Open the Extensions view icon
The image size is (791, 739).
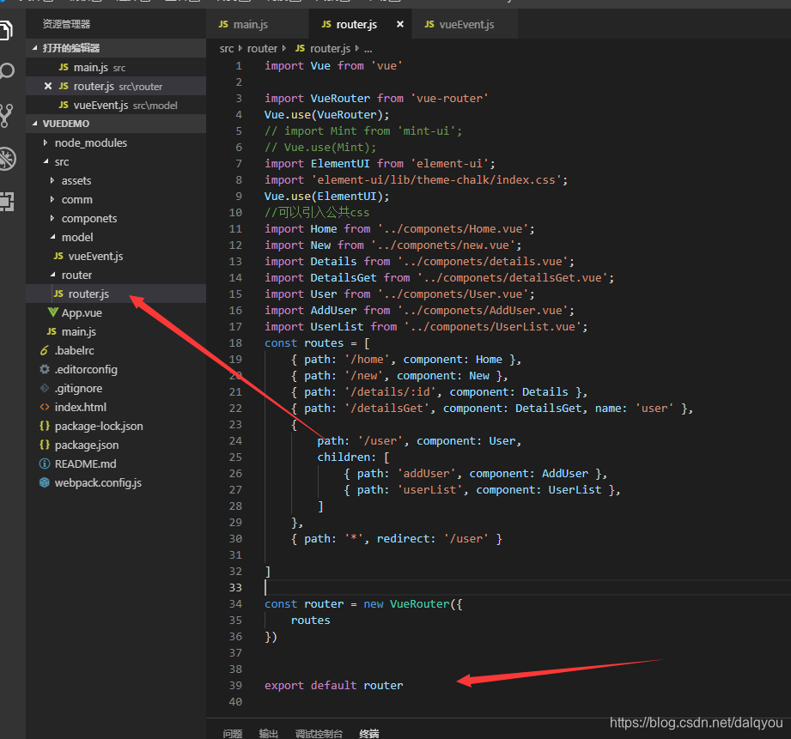coord(7,201)
